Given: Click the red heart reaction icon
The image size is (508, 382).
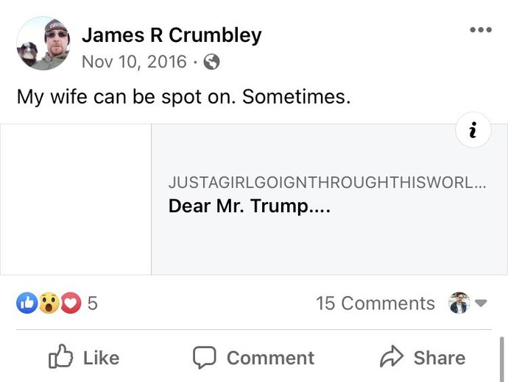Looking at the screenshot, I should click(70, 303).
